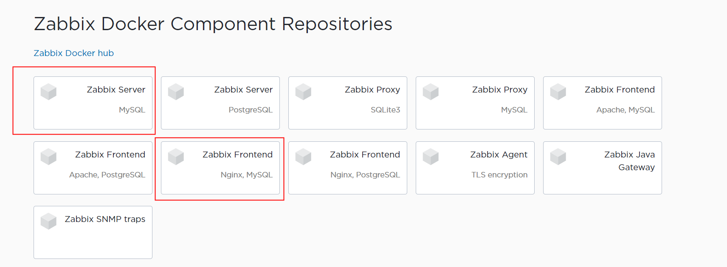This screenshot has width=727, height=267.
Task: Open the Zabbix Proxy MySQL repository
Action: [x=475, y=103]
